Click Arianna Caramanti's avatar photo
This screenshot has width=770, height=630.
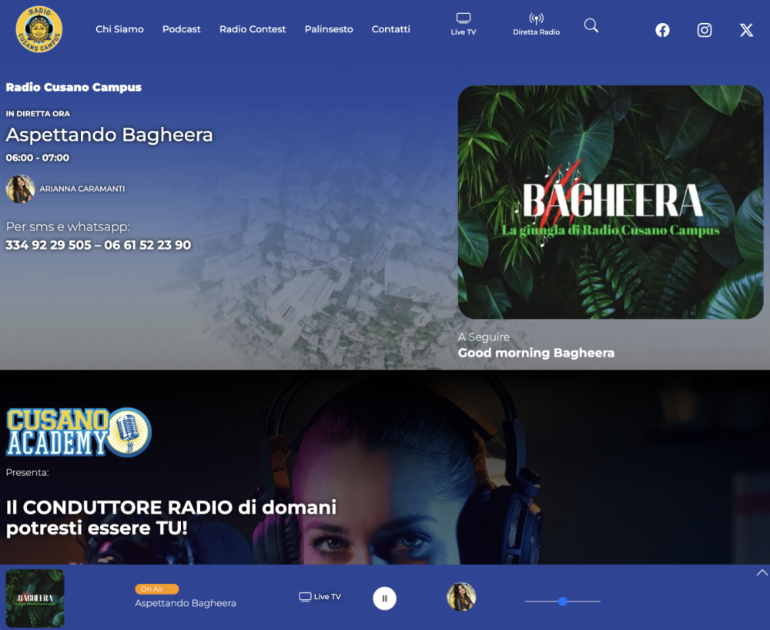coord(20,189)
